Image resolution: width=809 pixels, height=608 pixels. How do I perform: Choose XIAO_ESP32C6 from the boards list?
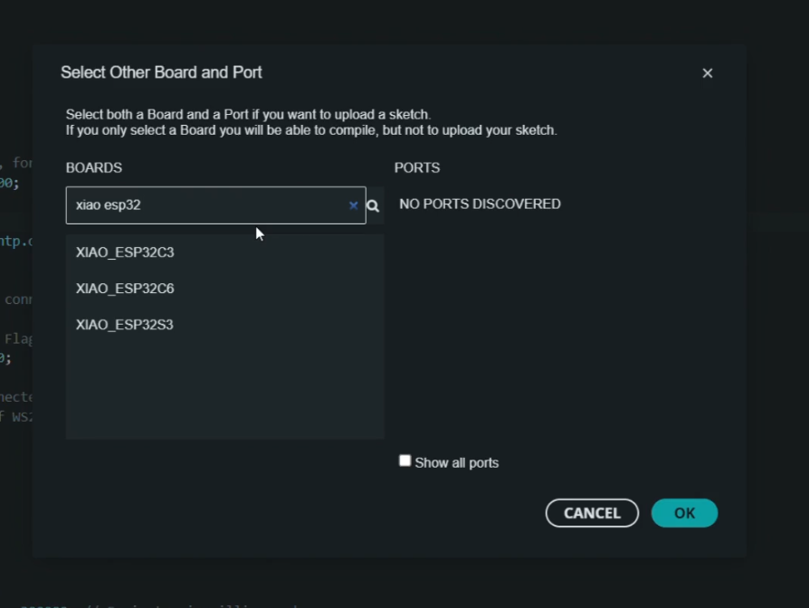tap(224, 289)
